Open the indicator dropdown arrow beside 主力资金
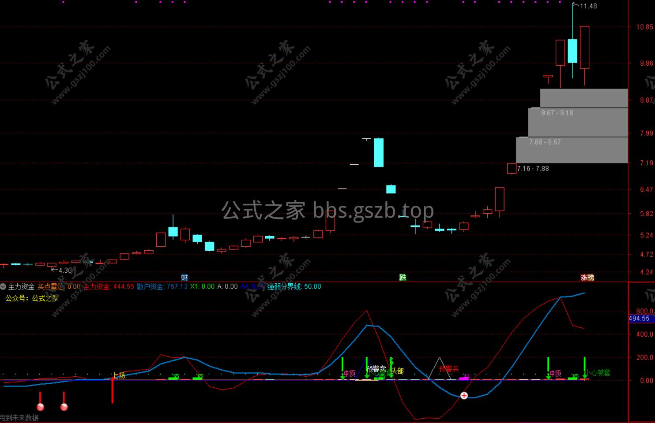655x423 pixels. [3, 286]
